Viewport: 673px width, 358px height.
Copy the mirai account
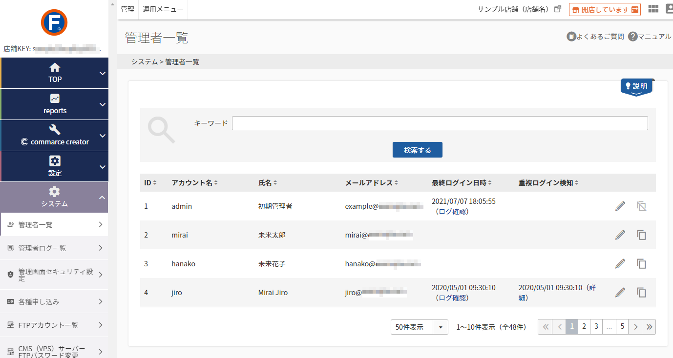pyautogui.click(x=642, y=235)
